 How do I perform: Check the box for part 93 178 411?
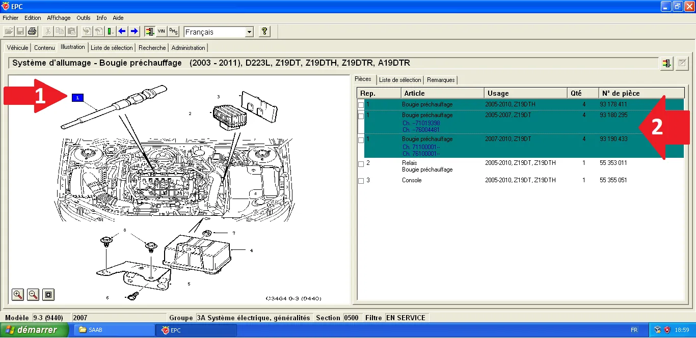click(x=361, y=105)
